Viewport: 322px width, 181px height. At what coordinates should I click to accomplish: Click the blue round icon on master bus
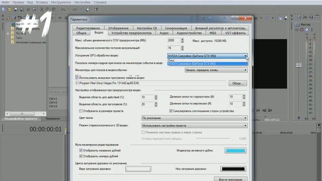coord(306,30)
